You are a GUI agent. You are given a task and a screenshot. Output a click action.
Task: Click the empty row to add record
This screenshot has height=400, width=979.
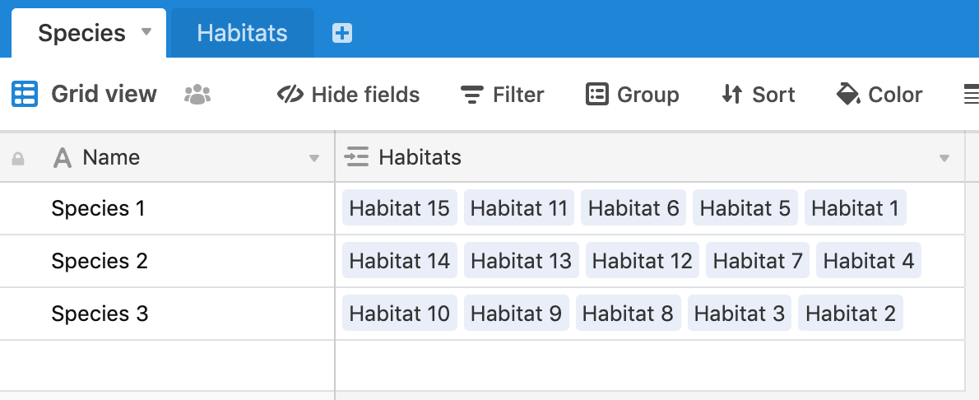pos(482,366)
